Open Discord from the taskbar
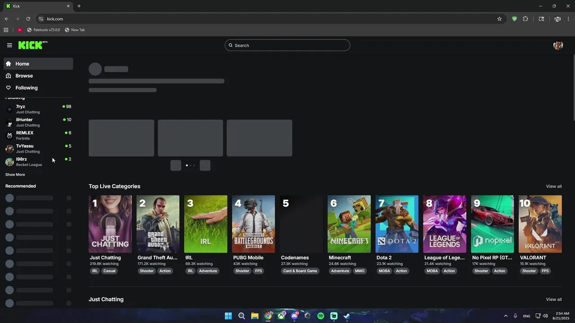This screenshot has width=575, height=323. pos(294,316)
